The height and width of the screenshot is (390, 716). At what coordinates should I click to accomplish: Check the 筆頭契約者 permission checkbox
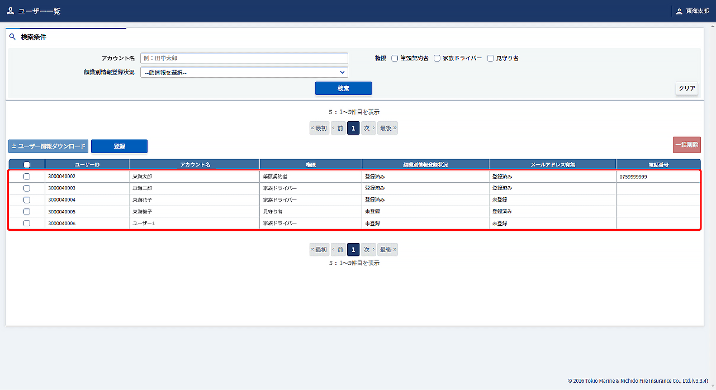(395, 58)
